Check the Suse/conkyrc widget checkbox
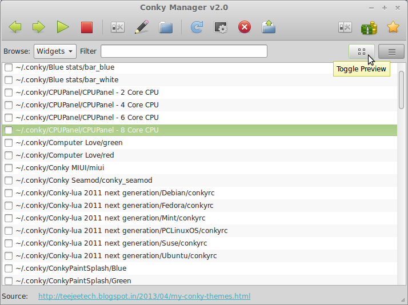408x305 pixels. tap(9, 243)
